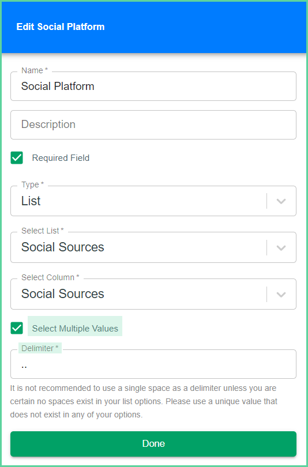Click the Select Multiple Values label
This screenshot has width=308, height=467.
coord(75,329)
